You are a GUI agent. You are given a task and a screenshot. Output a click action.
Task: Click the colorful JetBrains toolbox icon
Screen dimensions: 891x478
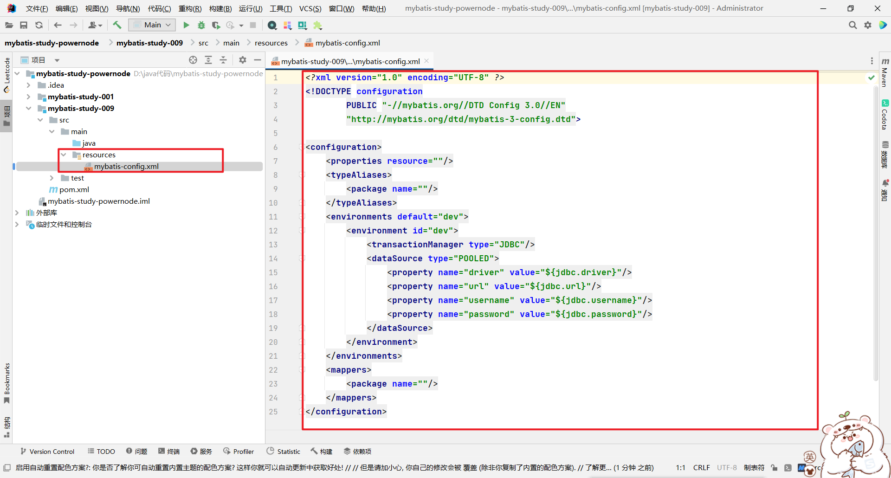883,25
